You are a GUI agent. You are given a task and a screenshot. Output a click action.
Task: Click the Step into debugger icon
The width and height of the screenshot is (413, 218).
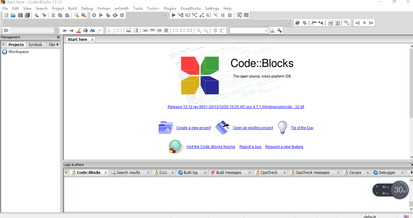pyautogui.click(x=195, y=15)
